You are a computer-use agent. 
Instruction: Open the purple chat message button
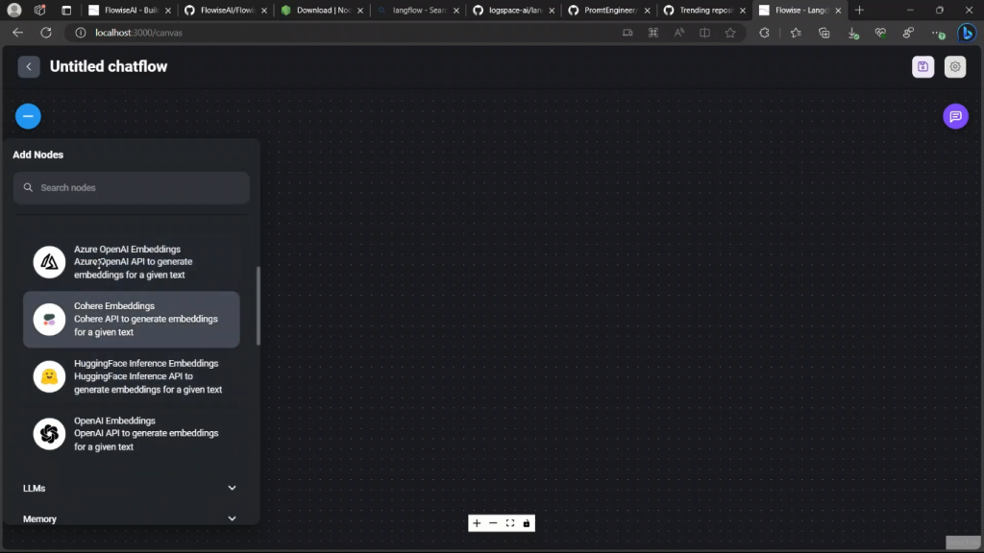pos(955,116)
